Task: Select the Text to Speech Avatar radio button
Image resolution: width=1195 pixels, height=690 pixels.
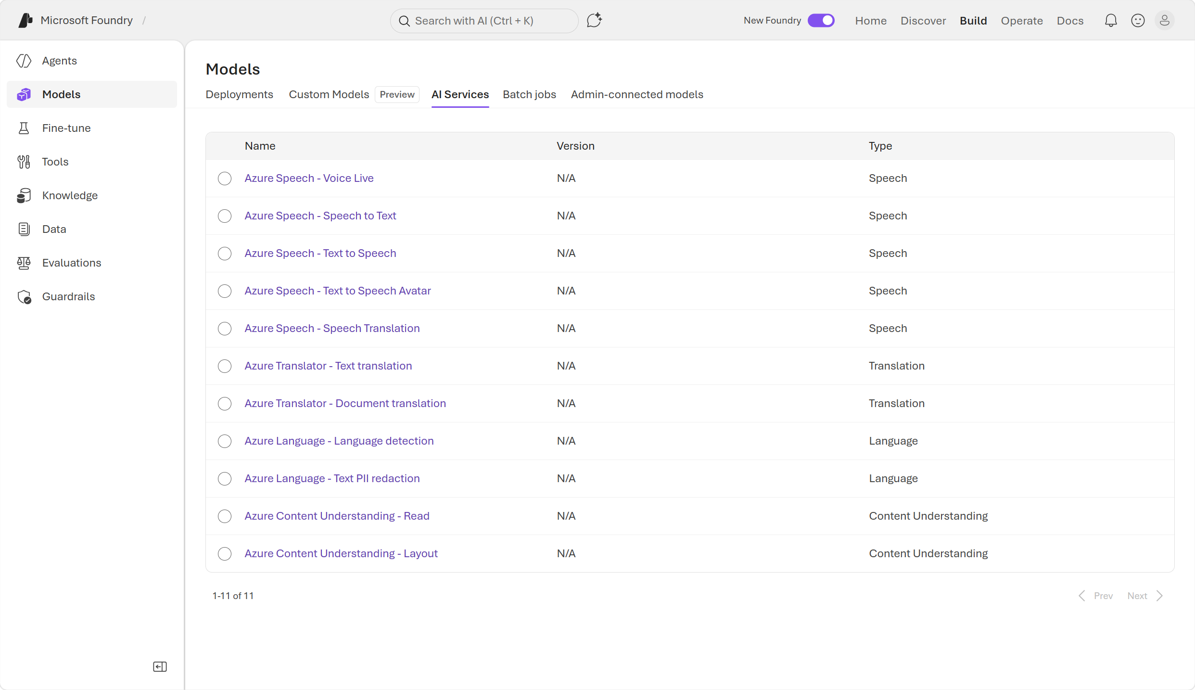Action: 225,291
